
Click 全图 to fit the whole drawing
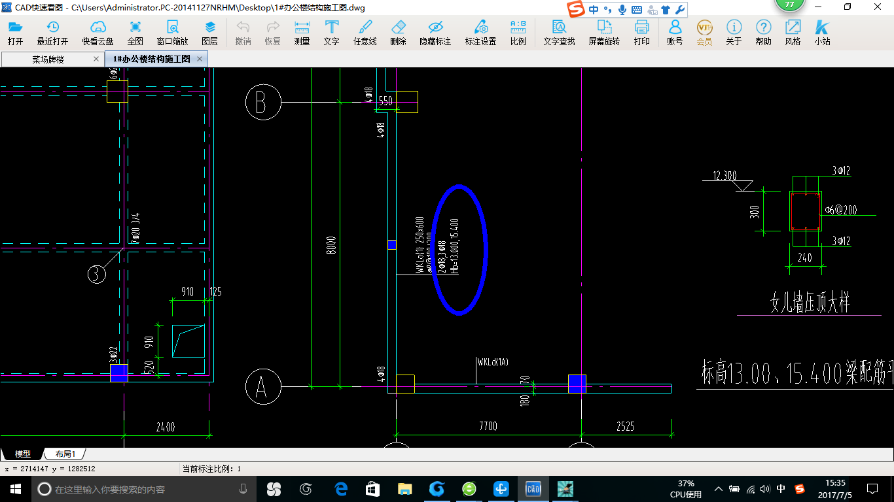click(x=135, y=33)
